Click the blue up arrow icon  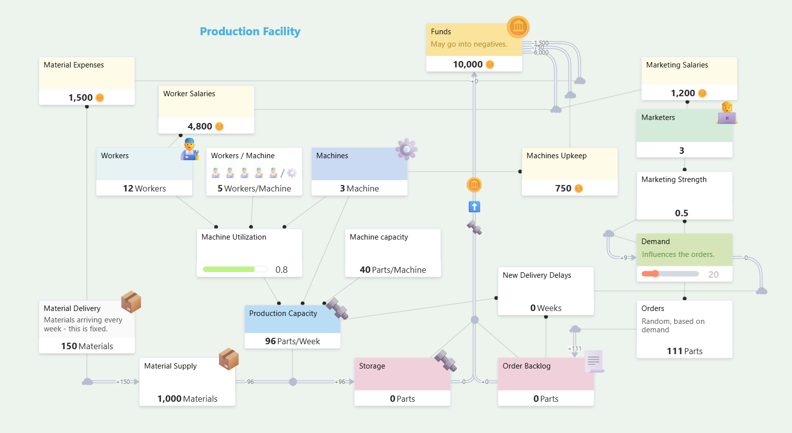(474, 207)
